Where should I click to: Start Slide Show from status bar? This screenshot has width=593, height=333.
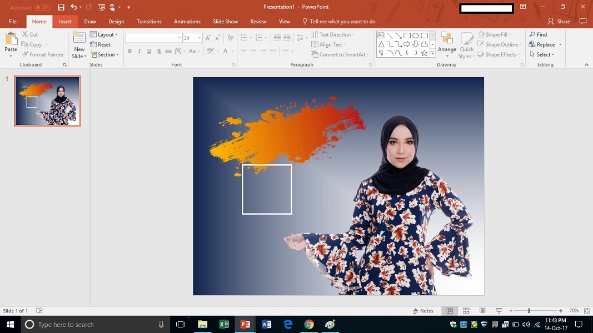[499, 311]
